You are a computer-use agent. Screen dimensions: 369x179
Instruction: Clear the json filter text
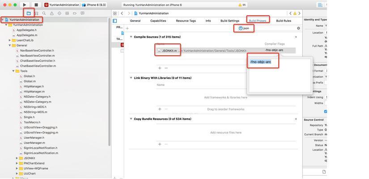298,28
